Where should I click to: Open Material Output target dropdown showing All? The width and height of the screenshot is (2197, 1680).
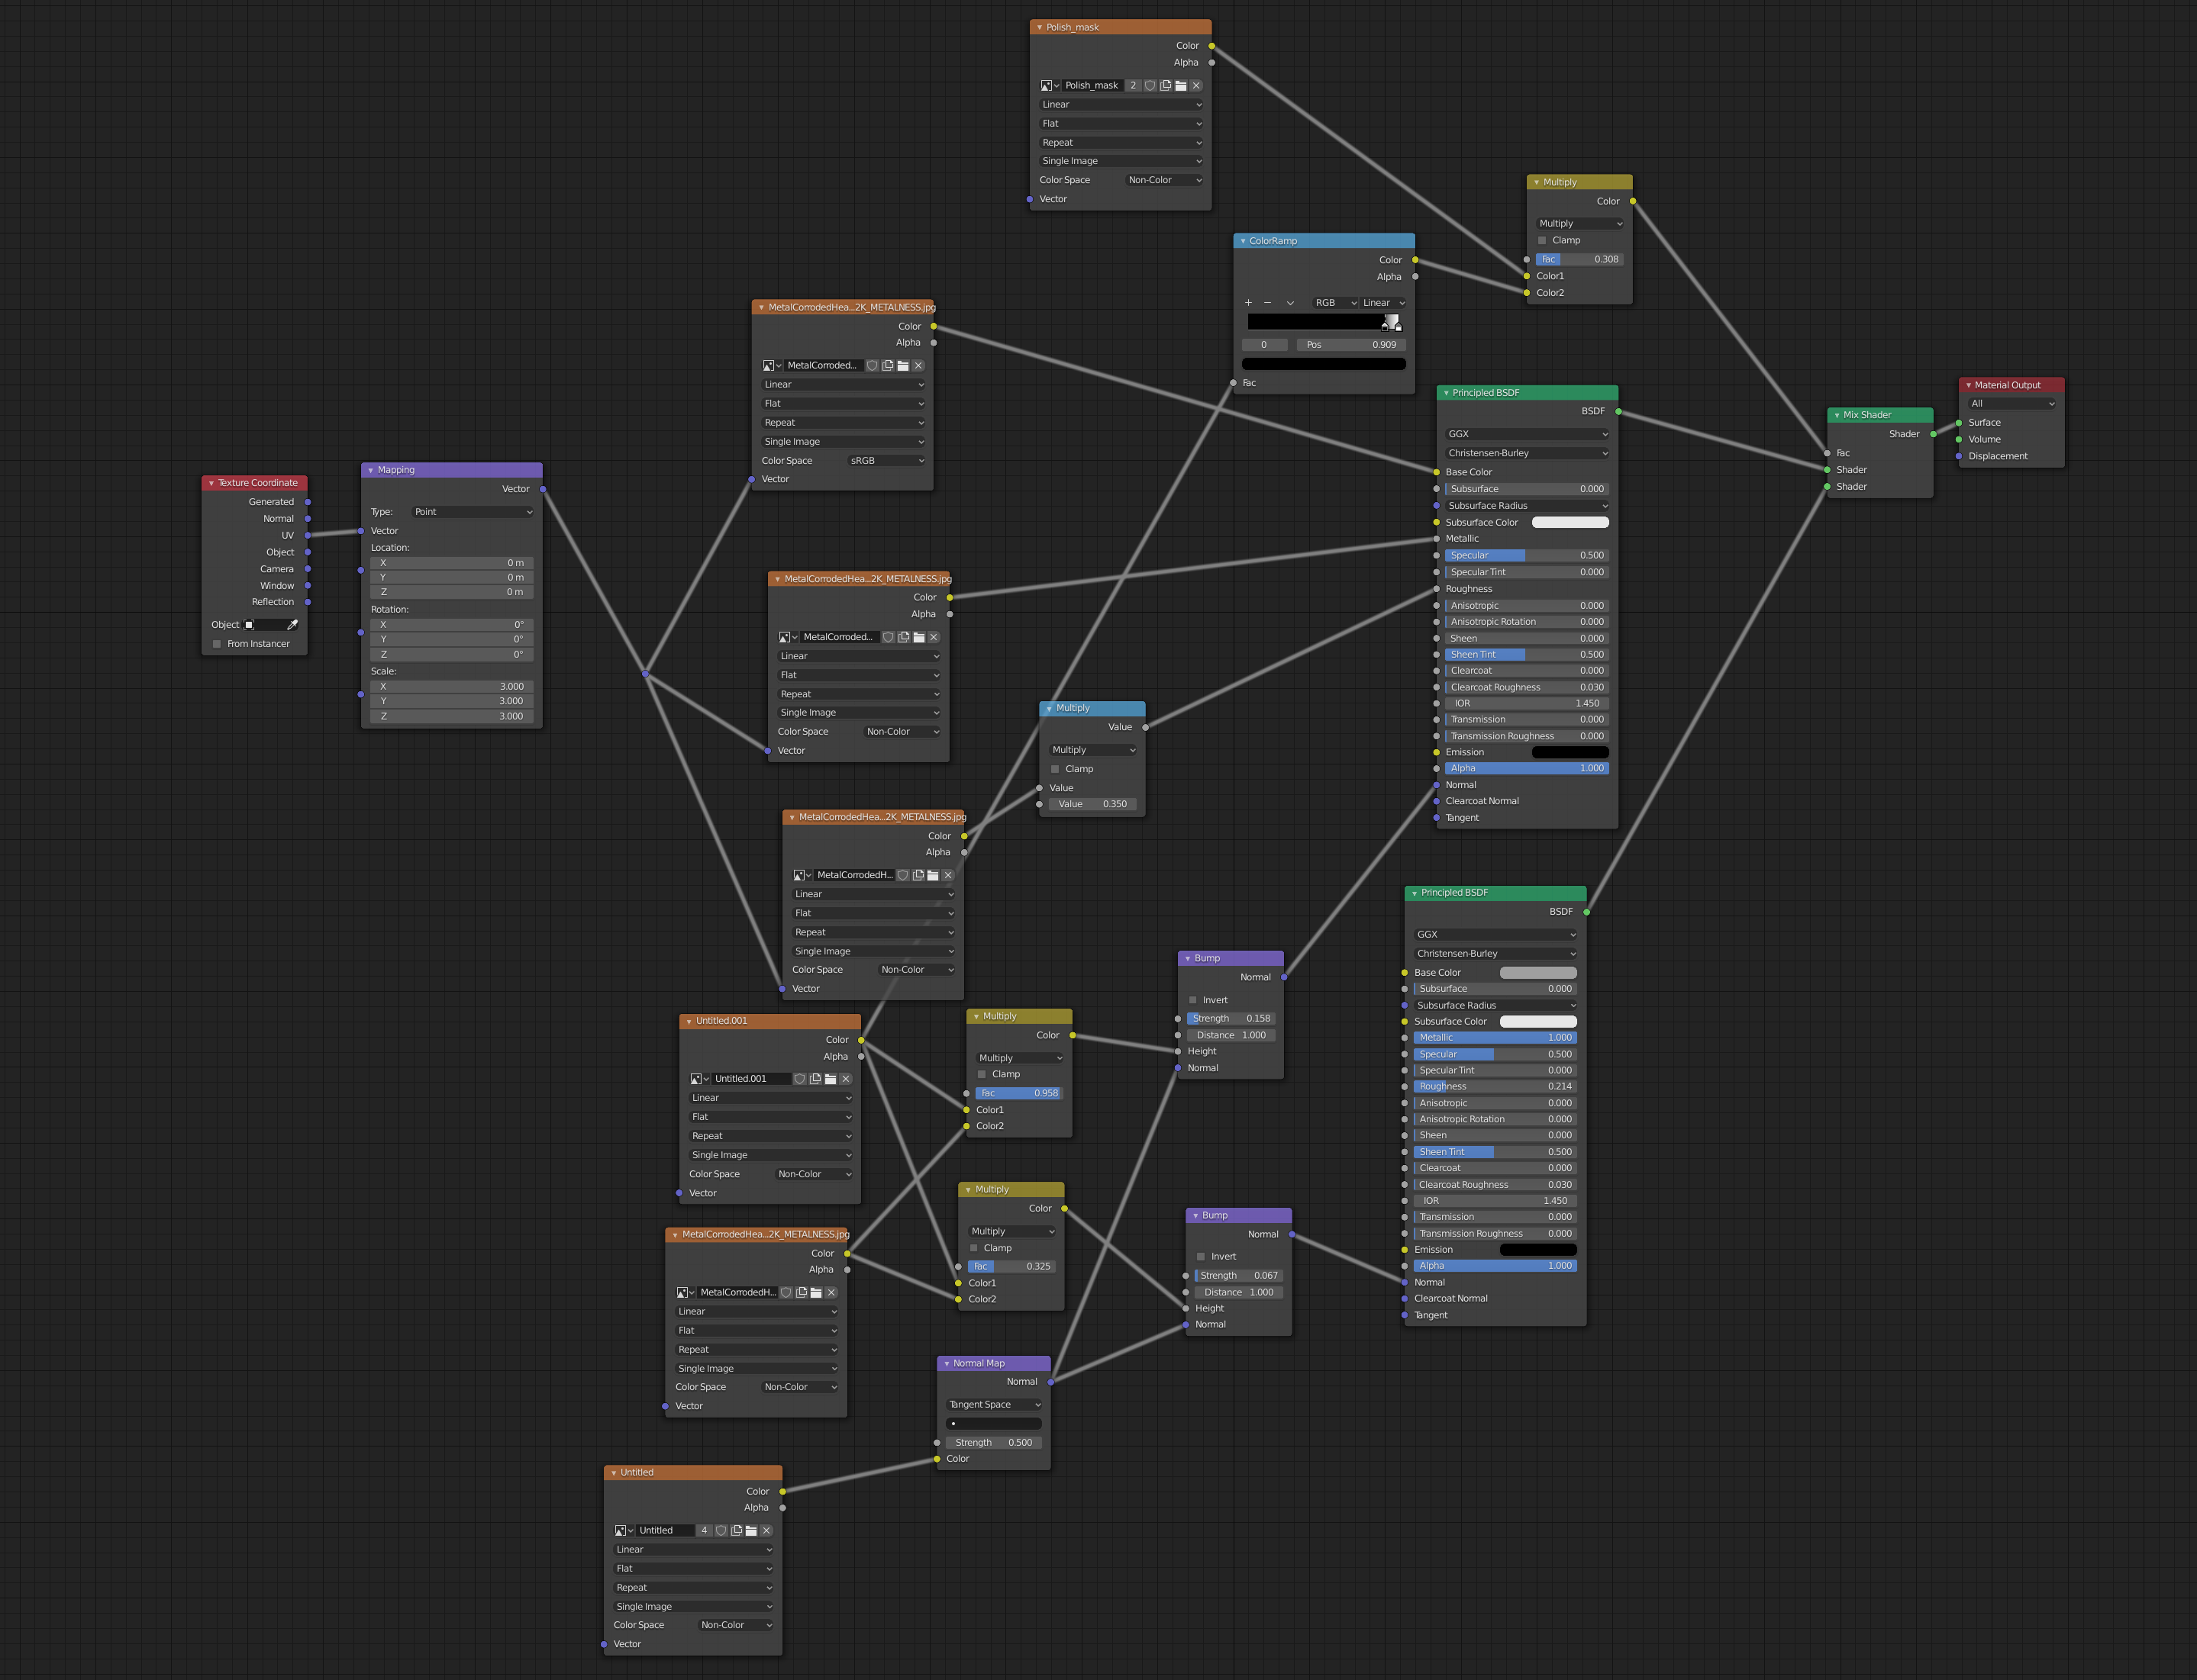pos(2011,404)
